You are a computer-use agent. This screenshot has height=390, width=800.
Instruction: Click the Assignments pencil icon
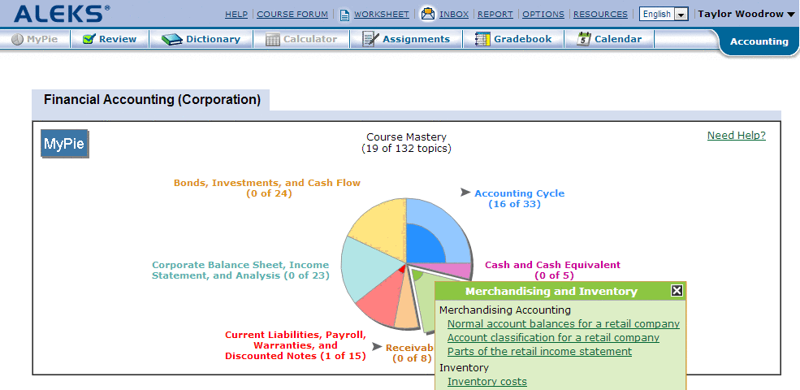click(x=370, y=39)
